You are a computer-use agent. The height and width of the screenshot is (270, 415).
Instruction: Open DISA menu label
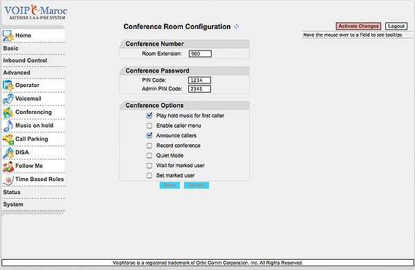(x=22, y=153)
